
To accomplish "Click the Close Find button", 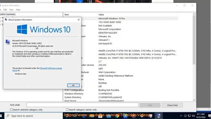I will [x=172, y=105].
